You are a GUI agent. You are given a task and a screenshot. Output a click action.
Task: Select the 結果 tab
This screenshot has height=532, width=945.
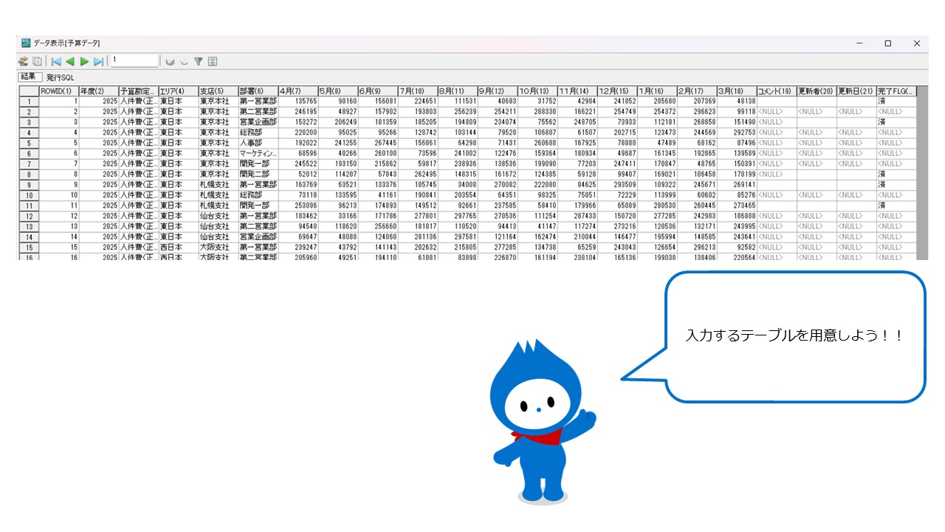coord(28,77)
